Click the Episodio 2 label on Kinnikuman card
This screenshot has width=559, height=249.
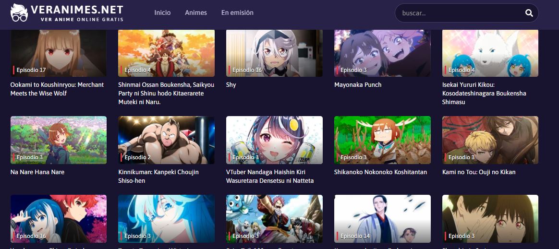[x=138, y=157]
